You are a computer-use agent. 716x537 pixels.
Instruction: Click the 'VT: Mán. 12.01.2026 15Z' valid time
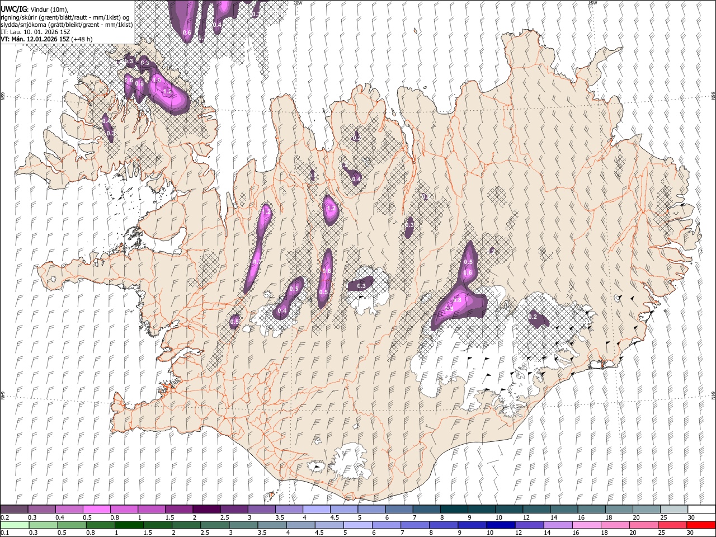(x=35, y=39)
